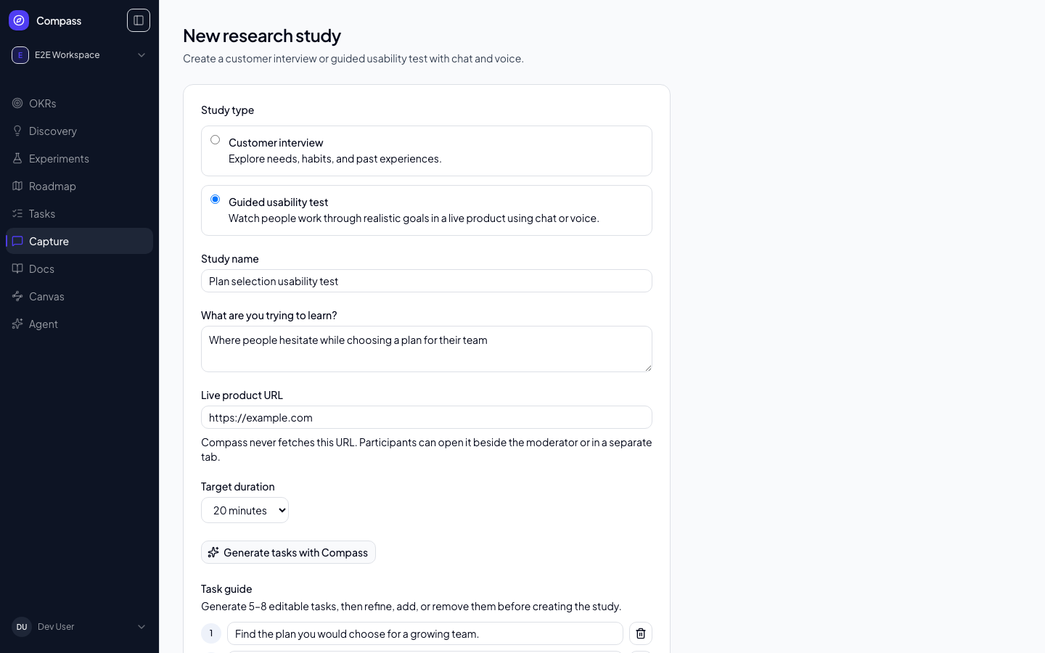Go to the Discovery menu item
Image resolution: width=1045 pixels, height=653 pixels.
[x=79, y=131]
